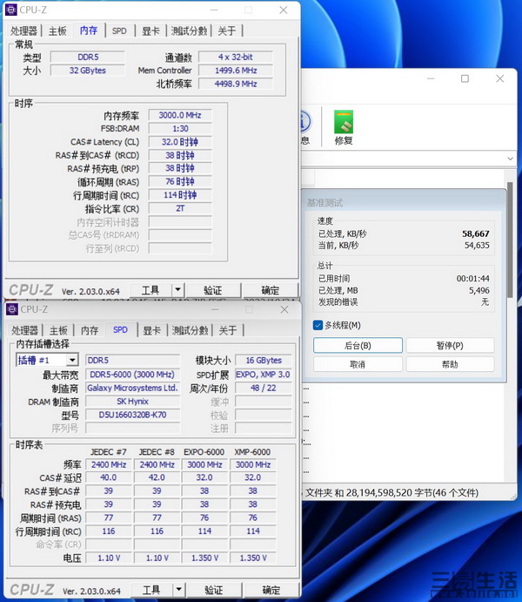The image size is (522, 602).
Task: Select 显卡 tab in bottom CPU-Z window
Action: (151, 330)
